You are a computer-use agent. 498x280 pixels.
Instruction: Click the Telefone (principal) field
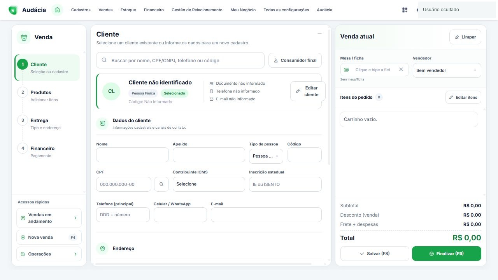pos(123,215)
